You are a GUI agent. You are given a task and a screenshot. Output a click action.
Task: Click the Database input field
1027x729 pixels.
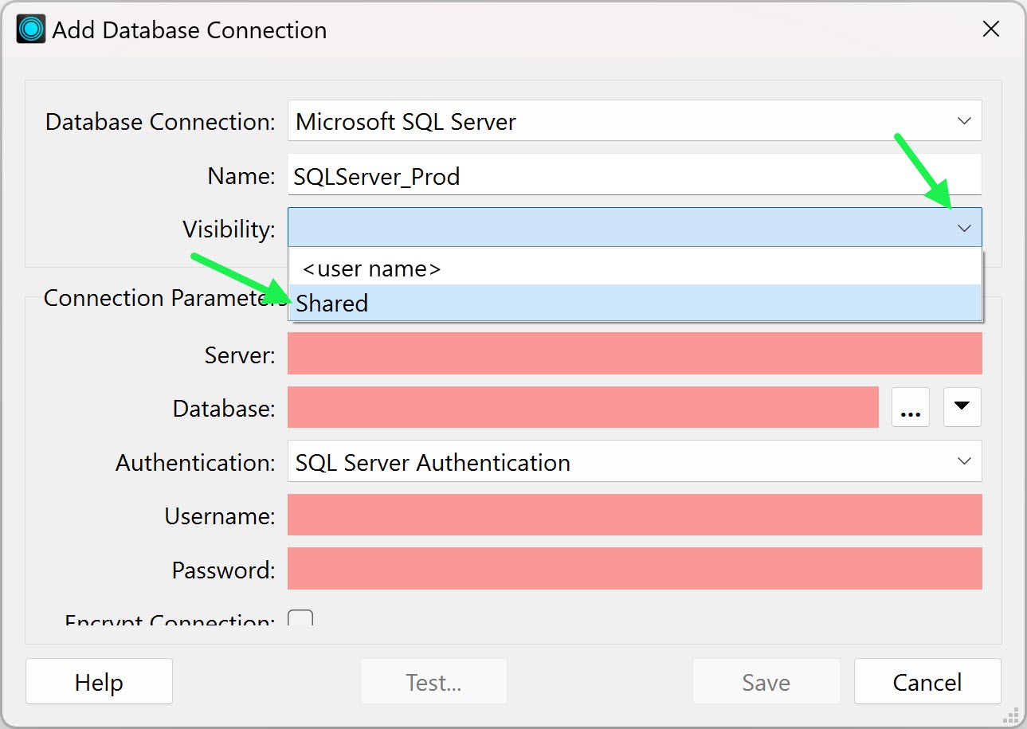582,407
